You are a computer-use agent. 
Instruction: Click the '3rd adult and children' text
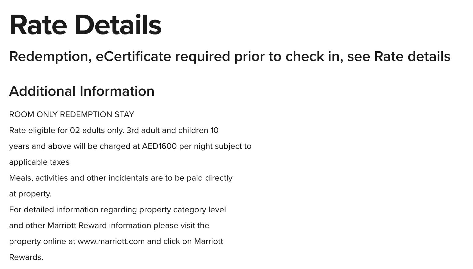point(167,131)
